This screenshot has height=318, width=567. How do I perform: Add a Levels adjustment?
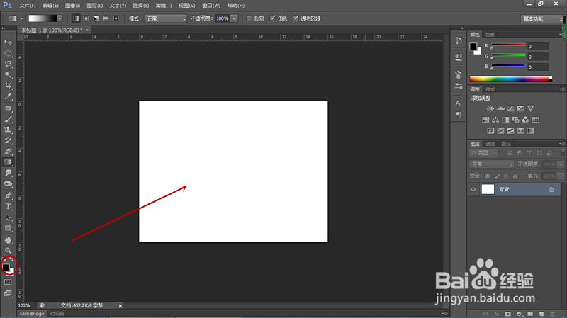(x=500, y=108)
